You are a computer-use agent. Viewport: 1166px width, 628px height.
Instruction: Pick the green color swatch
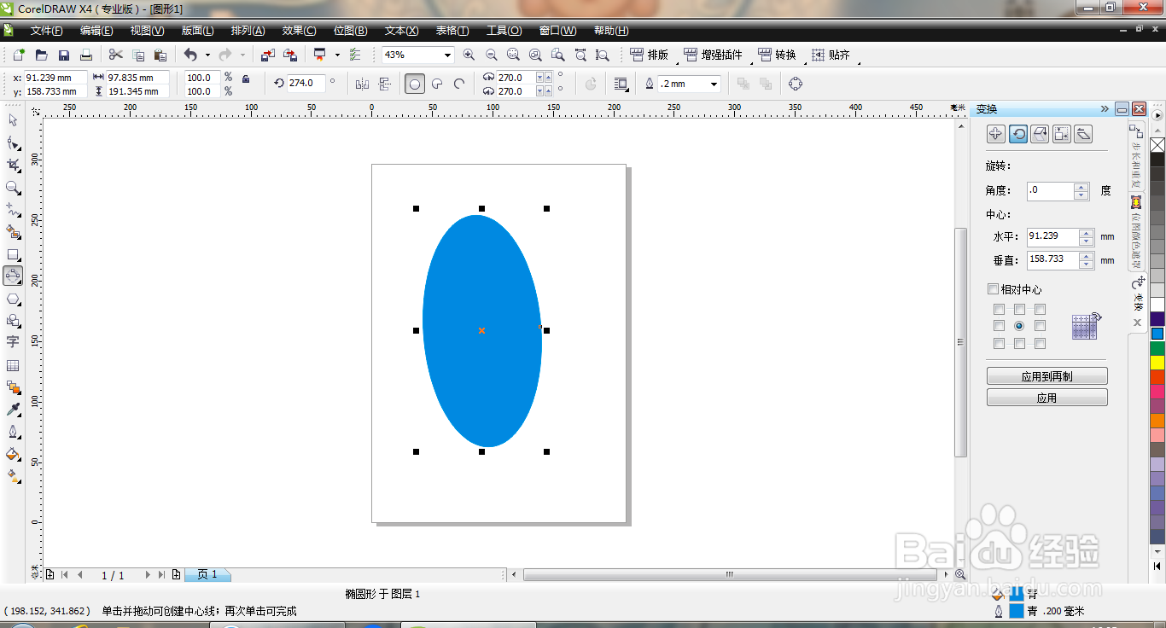point(1157,348)
